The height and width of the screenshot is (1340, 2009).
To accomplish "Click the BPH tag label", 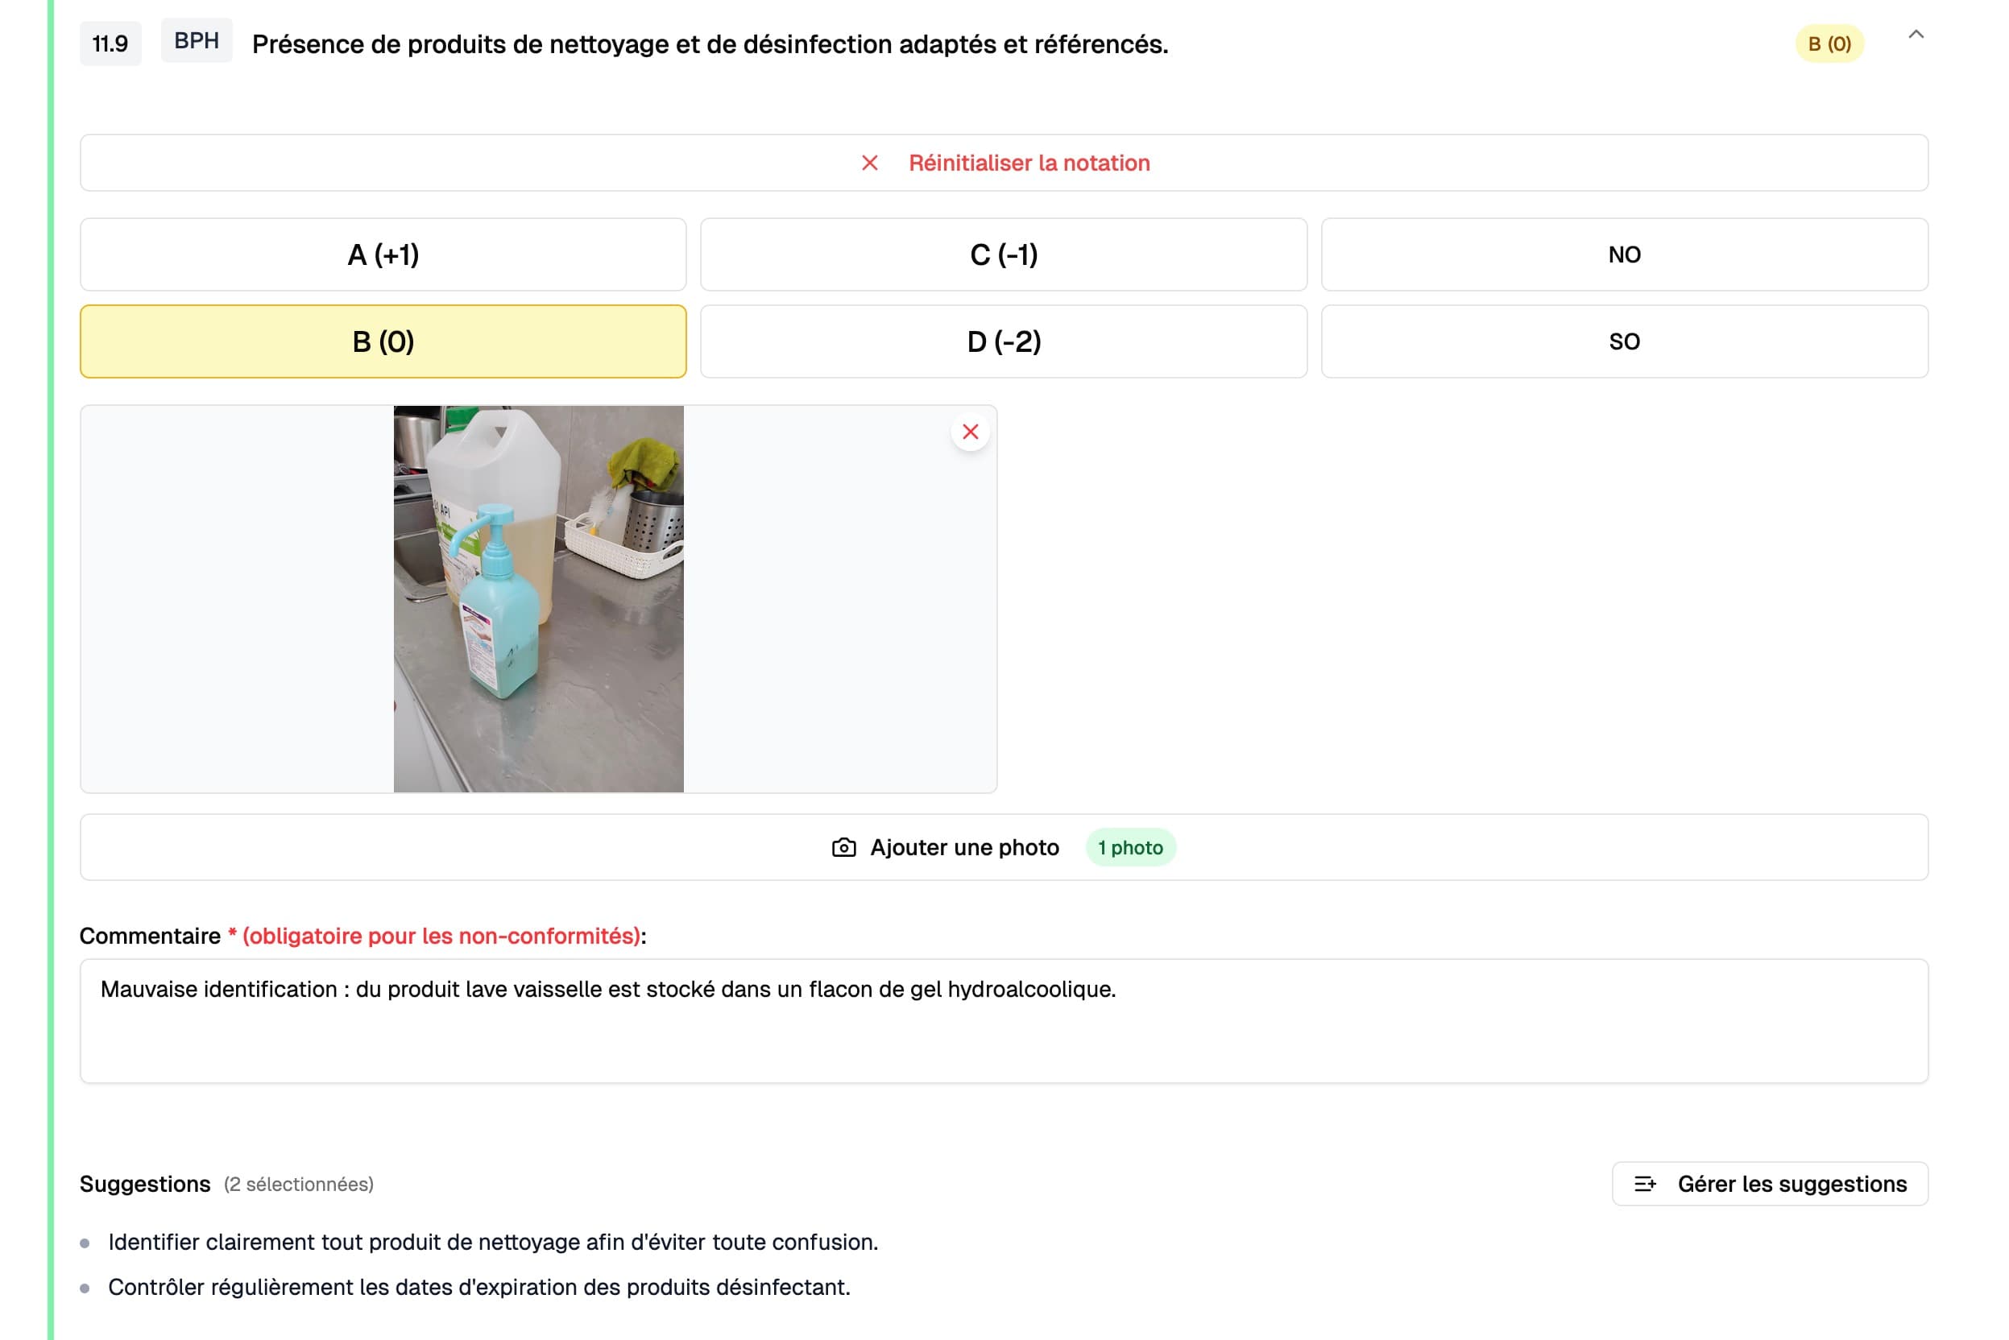I will click(x=197, y=41).
